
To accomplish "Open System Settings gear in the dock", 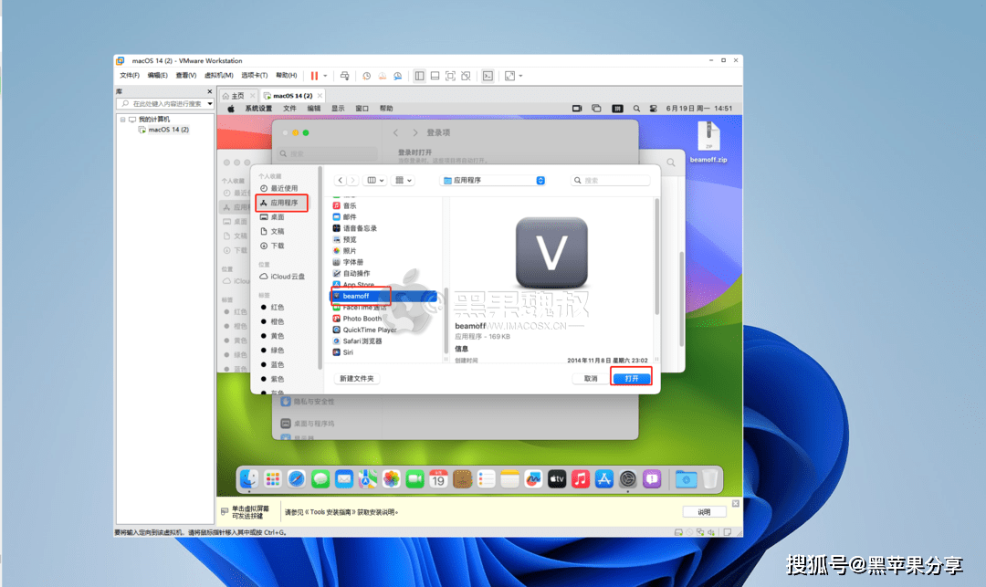I will 627,479.
